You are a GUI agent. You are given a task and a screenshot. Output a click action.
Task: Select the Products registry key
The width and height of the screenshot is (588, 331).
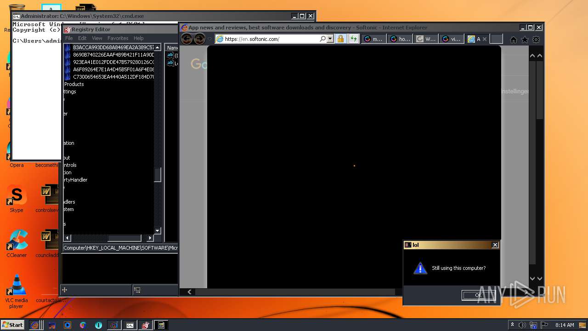click(74, 84)
